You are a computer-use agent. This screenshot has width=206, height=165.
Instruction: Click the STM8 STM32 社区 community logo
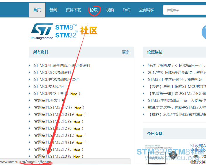[x=76, y=31]
